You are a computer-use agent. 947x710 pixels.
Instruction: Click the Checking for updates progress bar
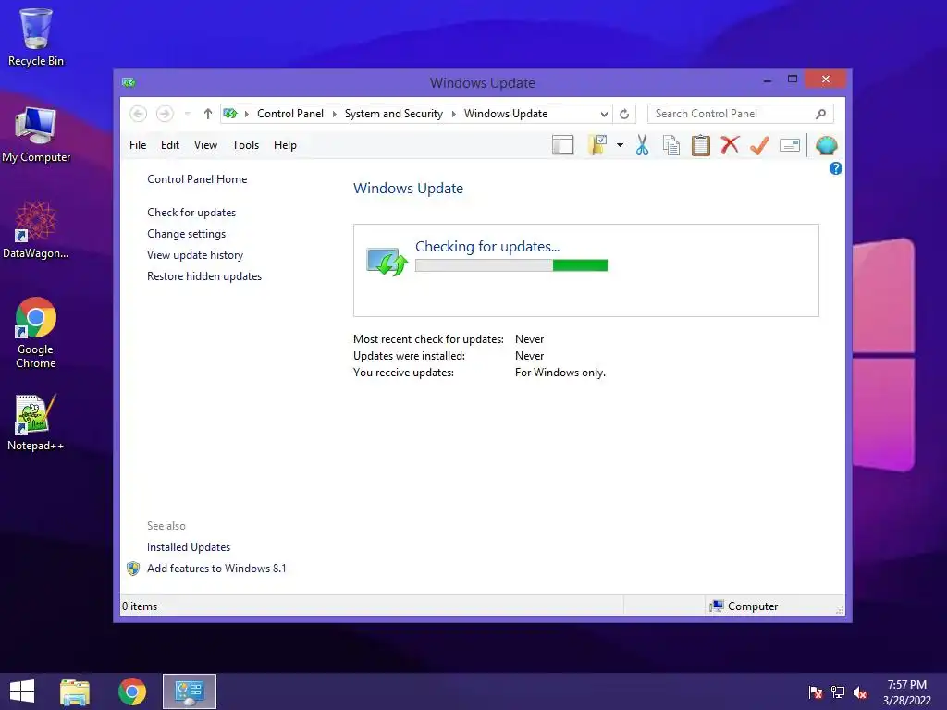pos(510,265)
